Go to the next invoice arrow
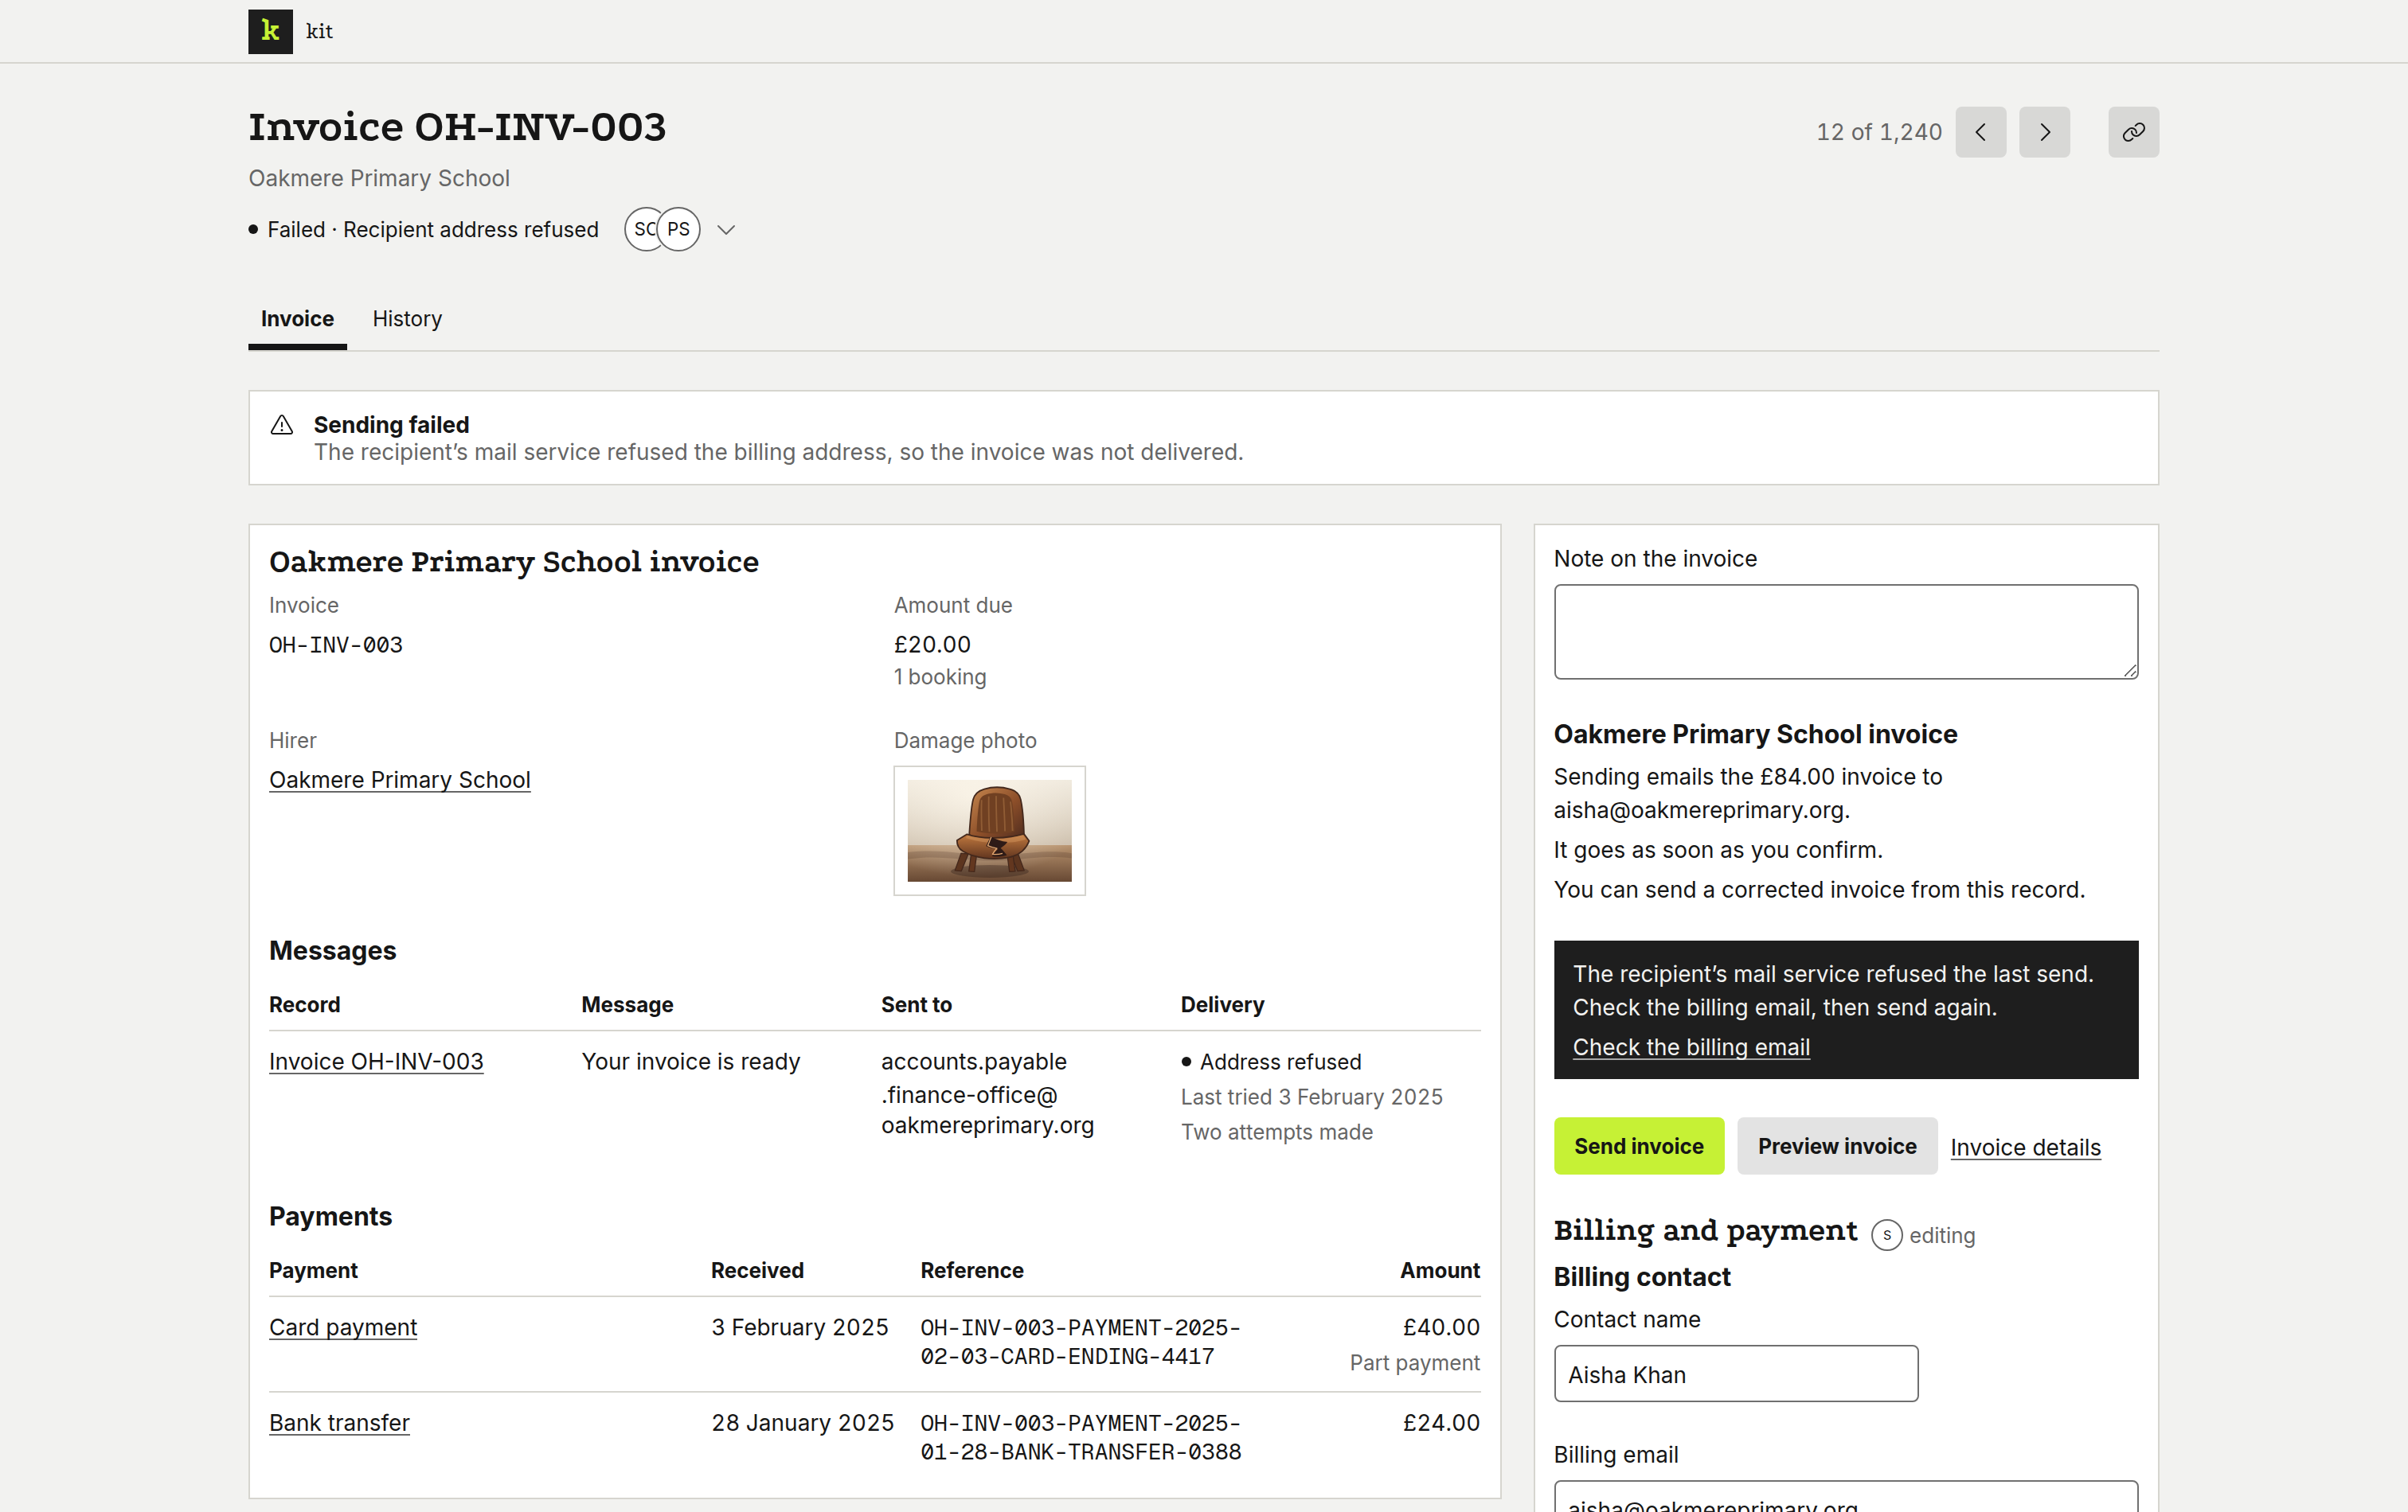Screen dimensions: 2408x1512 point(2044,132)
